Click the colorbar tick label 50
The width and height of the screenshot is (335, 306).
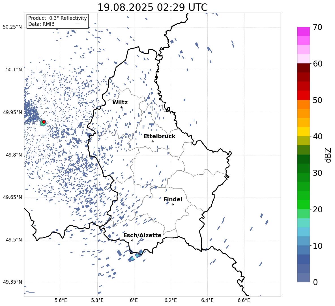(x=317, y=100)
